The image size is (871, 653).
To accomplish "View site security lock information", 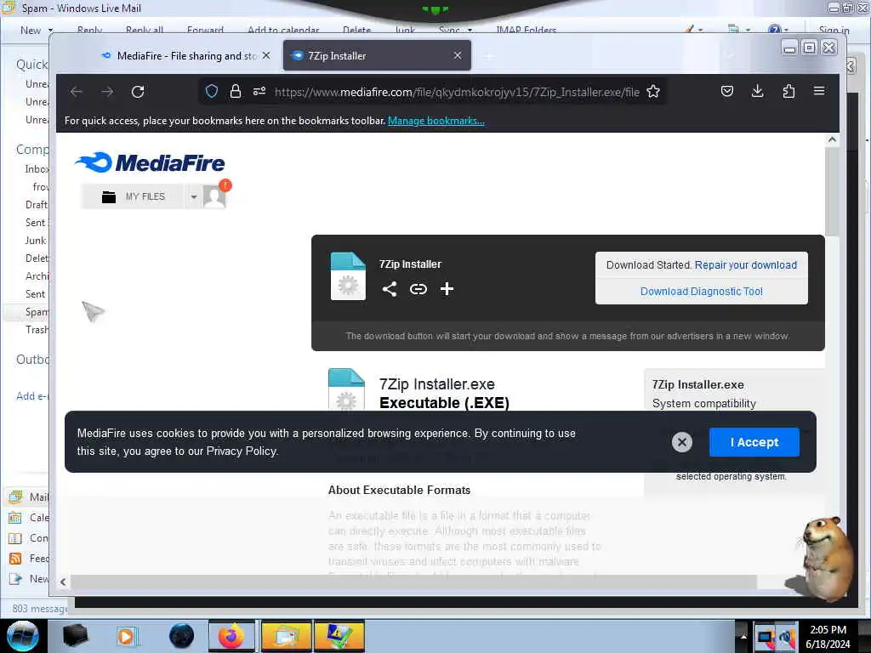I will 236,92.
